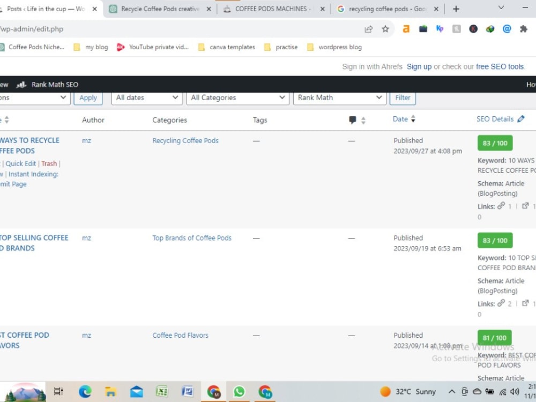Open Word from the taskbar
The image size is (536, 402).
(x=188, y=392)
